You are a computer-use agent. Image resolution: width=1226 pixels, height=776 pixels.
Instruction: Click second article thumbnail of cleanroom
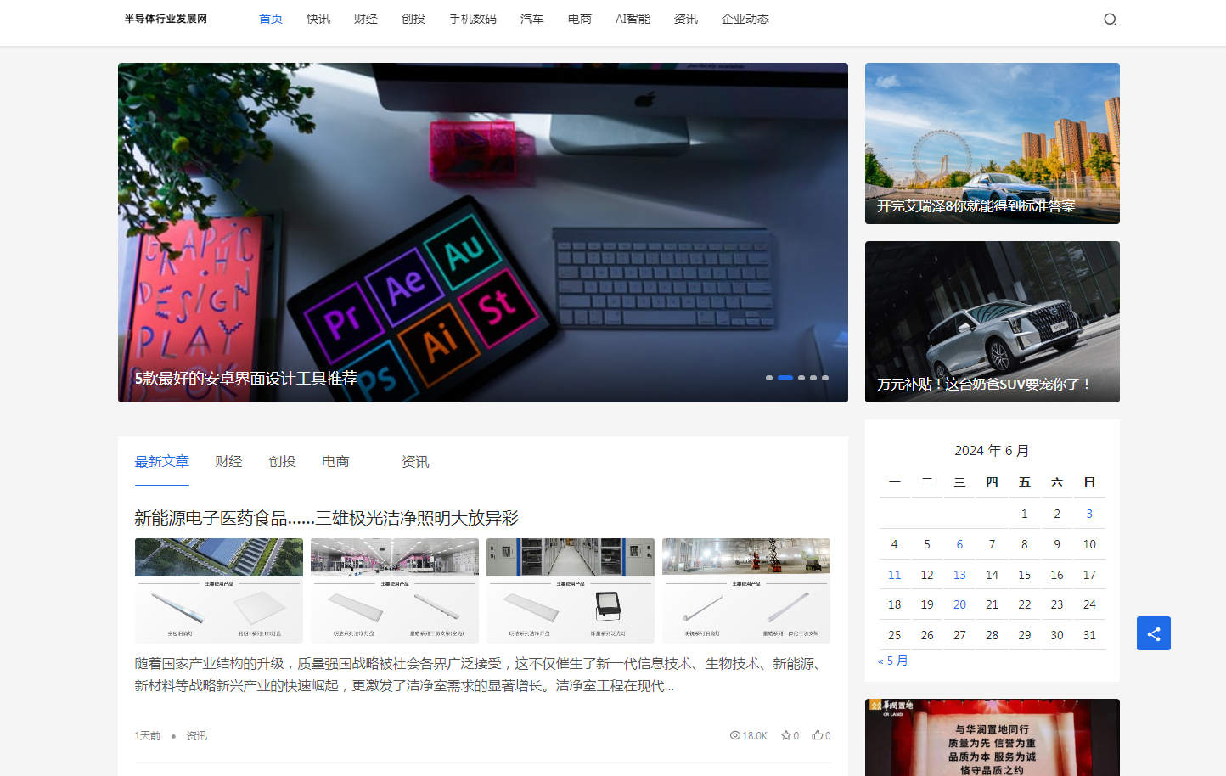tap(395, 591)
